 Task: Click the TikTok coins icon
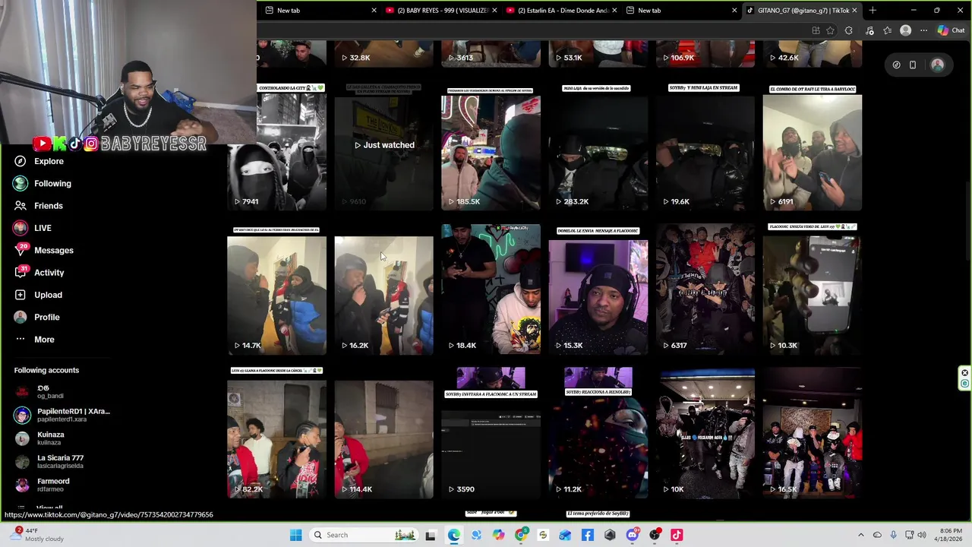click(x=896, y=65)
